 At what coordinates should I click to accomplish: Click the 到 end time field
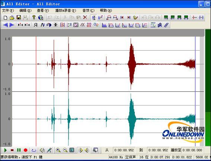point(158,150)
